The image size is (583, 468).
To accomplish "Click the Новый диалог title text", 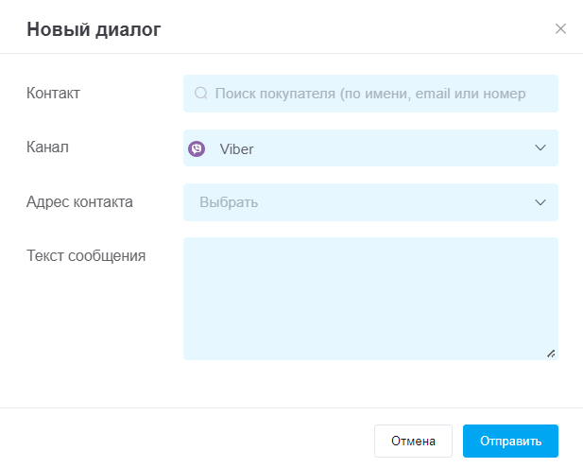I will pyautogui.click(x=94, y=29).
